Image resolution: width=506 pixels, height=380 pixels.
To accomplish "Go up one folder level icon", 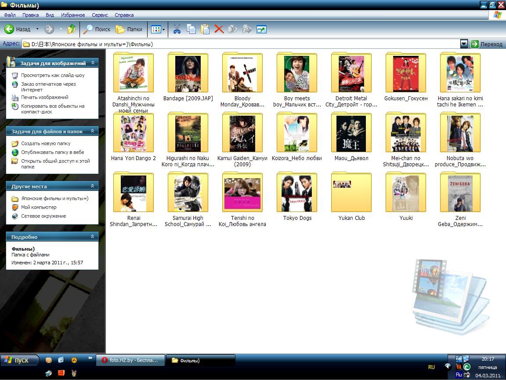I will (x=71, y=29).
